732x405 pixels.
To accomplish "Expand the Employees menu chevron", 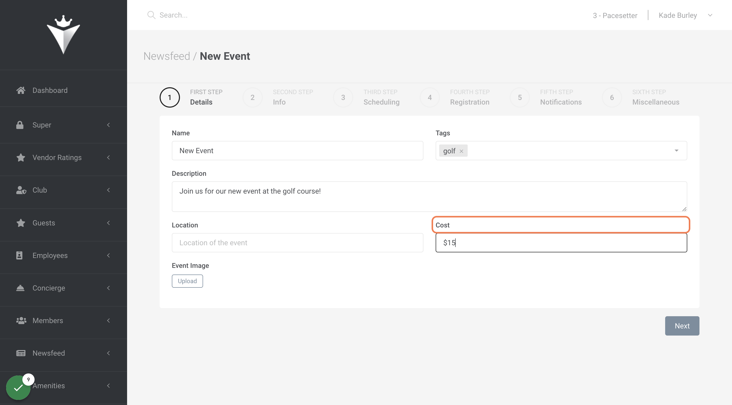I will (108, 255).
